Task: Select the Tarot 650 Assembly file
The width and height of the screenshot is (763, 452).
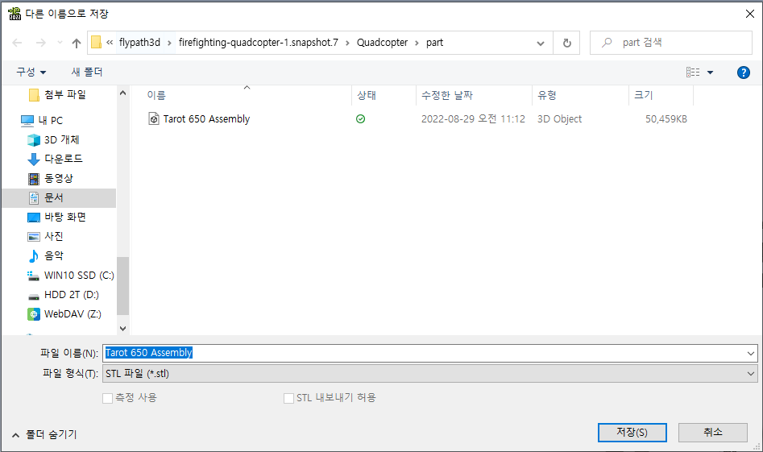Action: point(206,119)
